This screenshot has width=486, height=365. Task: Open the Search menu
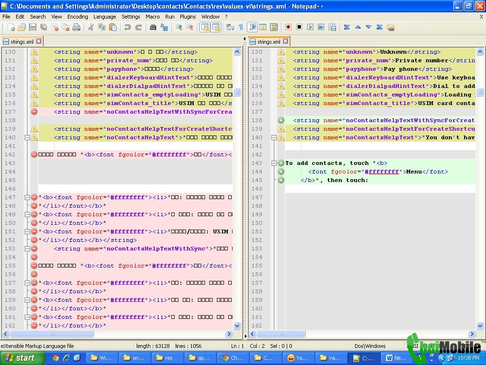click(38, 17)
